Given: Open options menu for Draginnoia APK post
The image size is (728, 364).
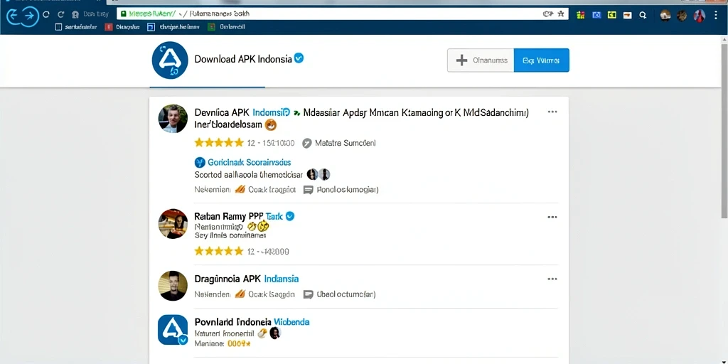Looking at the screenshot, I should coord(552,279).
